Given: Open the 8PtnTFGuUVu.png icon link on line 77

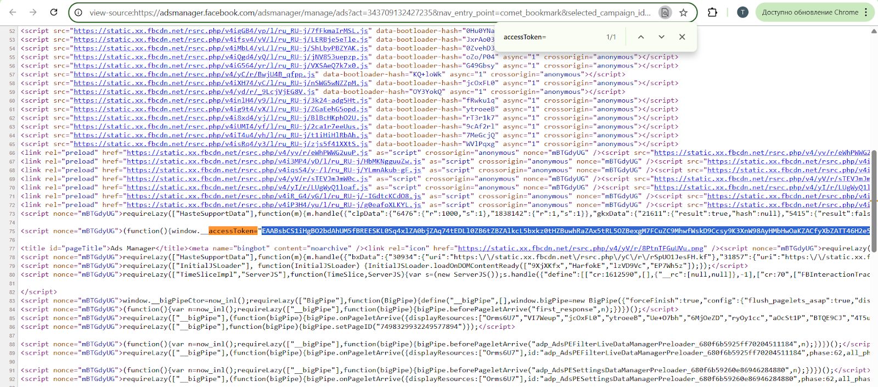Looking at the screenshot, I should pos(581,249).
